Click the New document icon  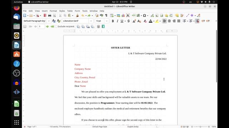tap(25, 15)
